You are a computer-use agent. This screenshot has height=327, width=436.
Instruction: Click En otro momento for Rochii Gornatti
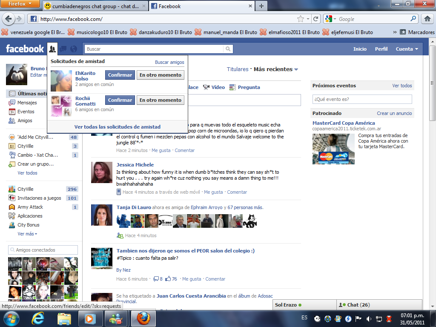(x=161, y=100)
